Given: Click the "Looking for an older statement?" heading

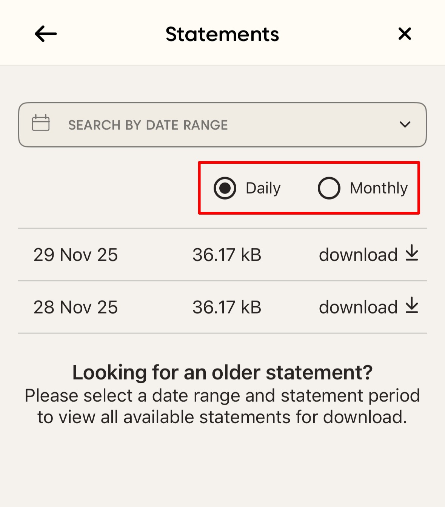Looking at the screenshot, I should pos(222,372).
